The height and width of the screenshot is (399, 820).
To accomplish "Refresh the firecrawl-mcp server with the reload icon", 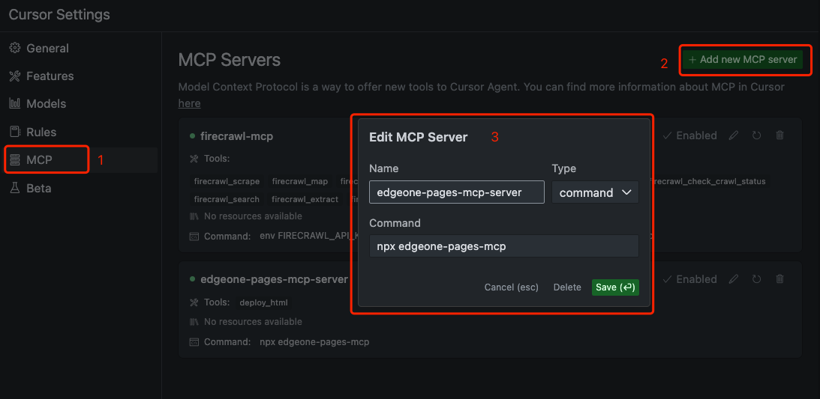I will coord(756,135).
